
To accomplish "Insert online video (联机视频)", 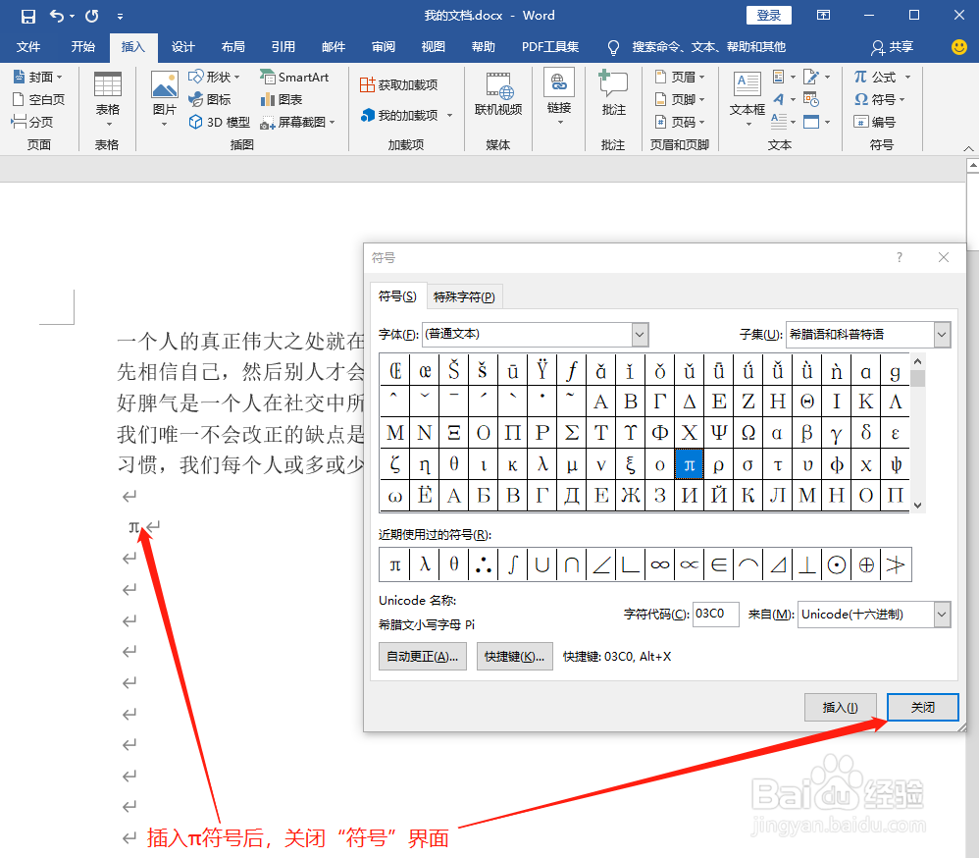I will [497, 95].
